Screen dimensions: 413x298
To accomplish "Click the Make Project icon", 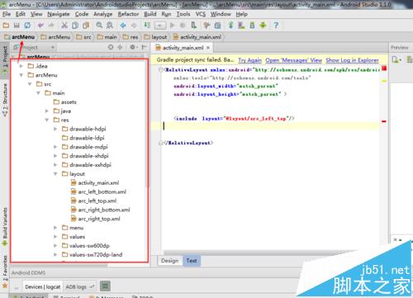I will pos(147,26).
